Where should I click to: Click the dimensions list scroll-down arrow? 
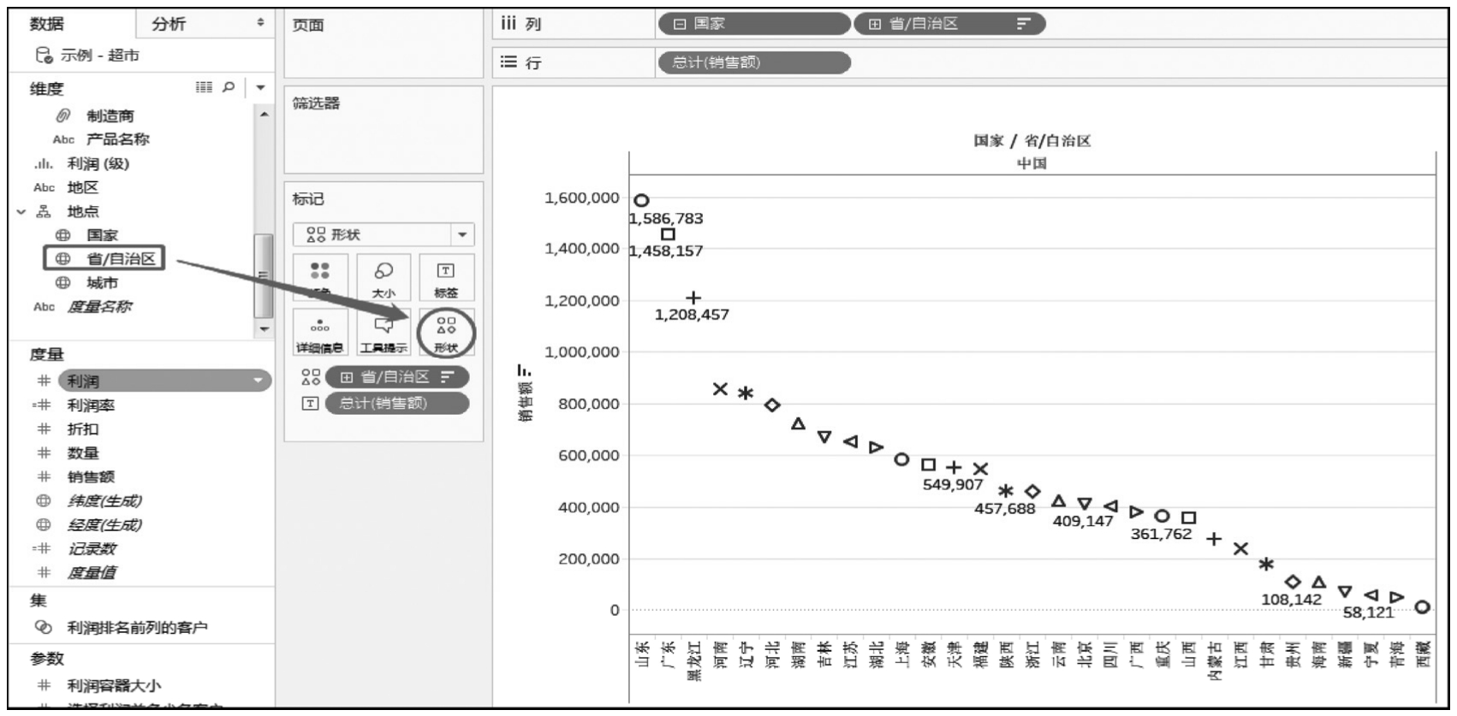[264, 328]
